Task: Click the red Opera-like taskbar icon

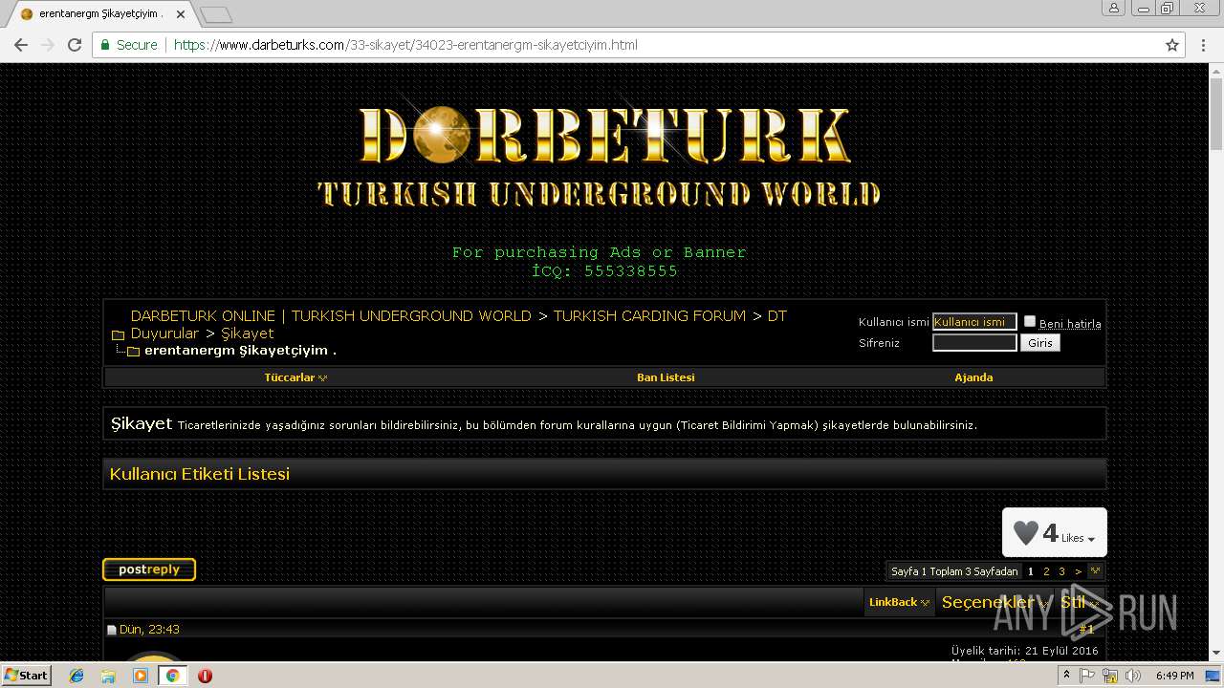Action: [x=205, y=676]
